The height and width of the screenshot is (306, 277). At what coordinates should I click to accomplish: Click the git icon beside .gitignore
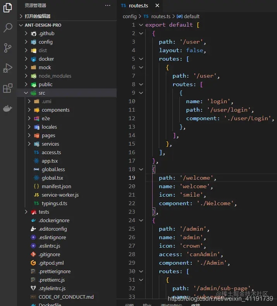[x=33, y=254]
